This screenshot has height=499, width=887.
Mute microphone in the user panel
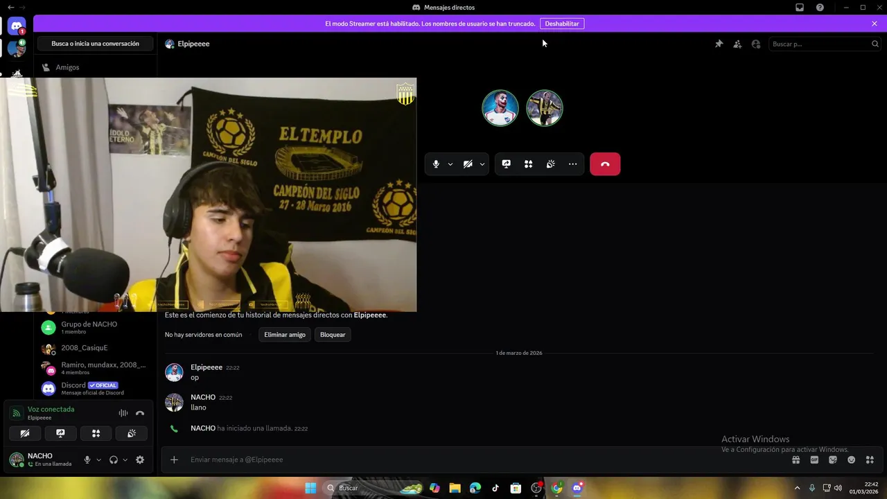(x=87, y=459)
